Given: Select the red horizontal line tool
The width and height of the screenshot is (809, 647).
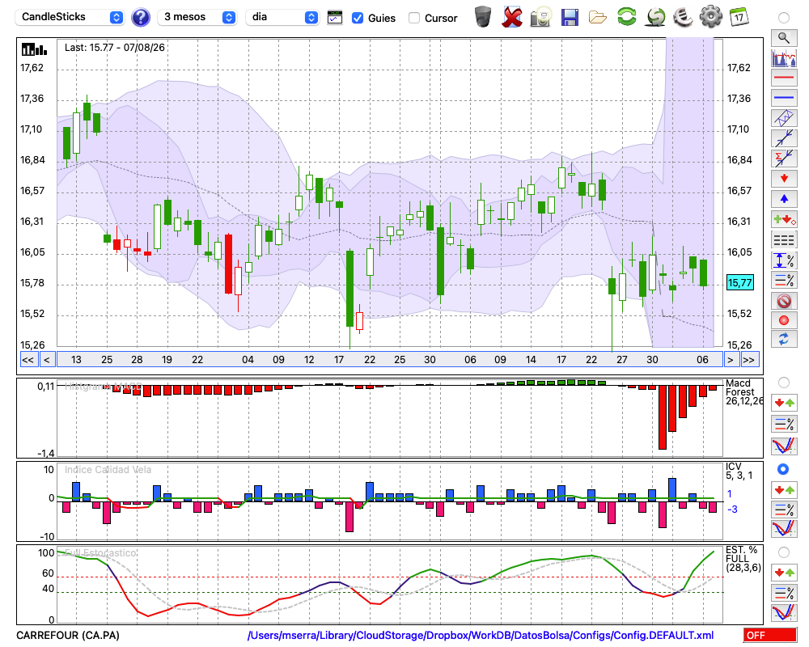Looking at the screenshot, I should (x=784, y=78).
